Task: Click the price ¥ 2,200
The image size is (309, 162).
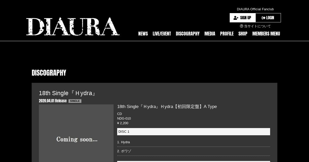Action: [123, 123]
